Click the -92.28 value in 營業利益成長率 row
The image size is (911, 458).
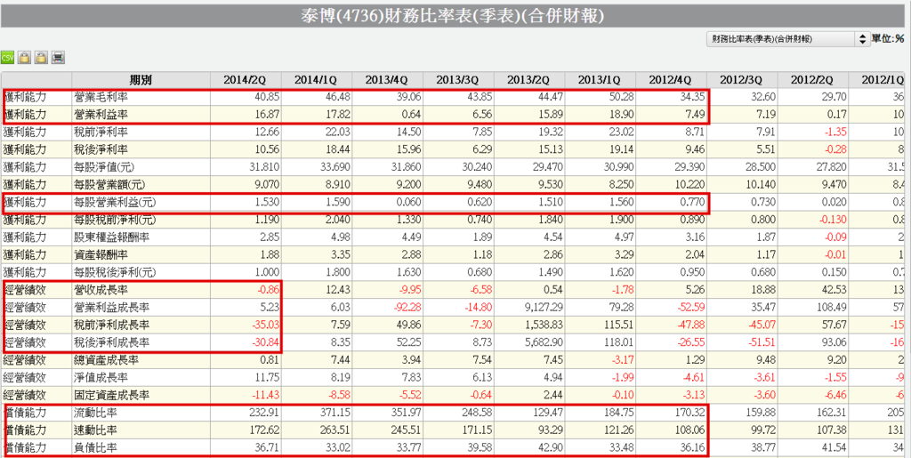407,308
